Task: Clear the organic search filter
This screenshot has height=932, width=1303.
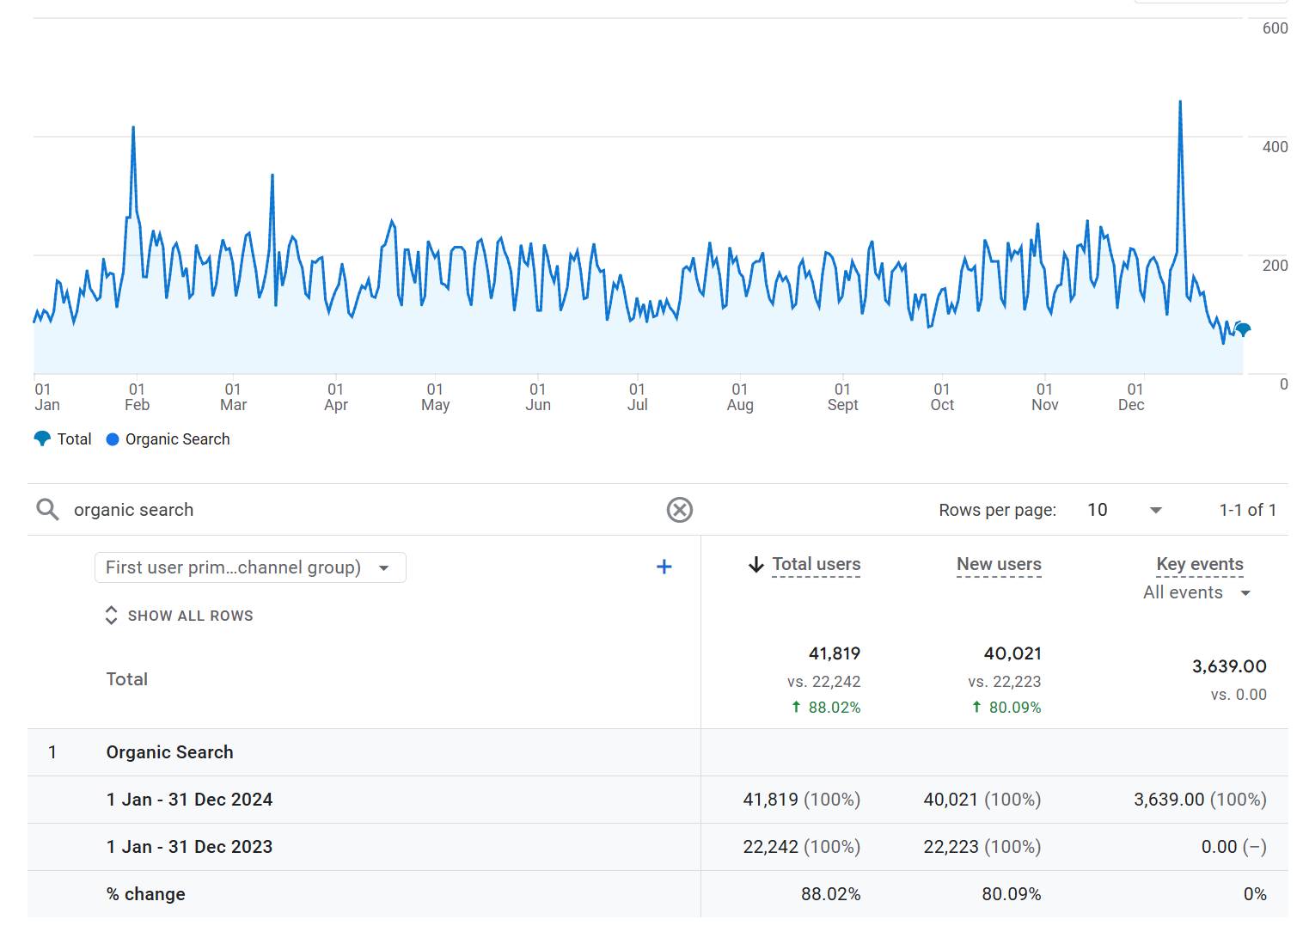Action: tap(679, 510)
